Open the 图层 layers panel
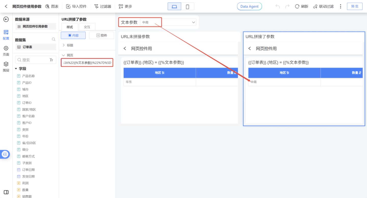This screenshot has width=367, height=198. pyautogui.click(x=6, y=66)
